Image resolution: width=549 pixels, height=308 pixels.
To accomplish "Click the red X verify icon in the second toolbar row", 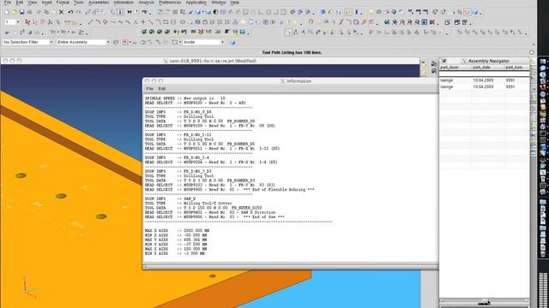I will click(432, 22).
